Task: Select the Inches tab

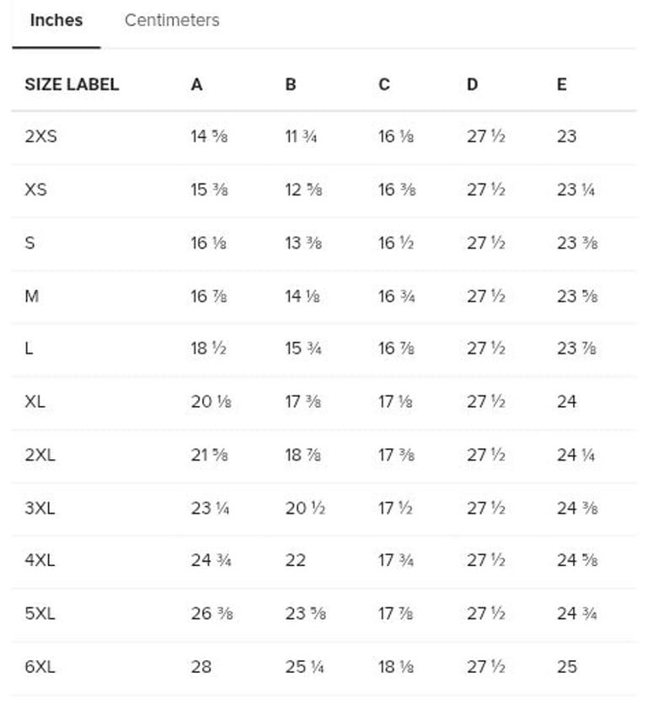Action: click(x=56, y=21)
